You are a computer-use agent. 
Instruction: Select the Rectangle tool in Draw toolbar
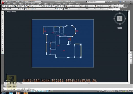point(2,21)
